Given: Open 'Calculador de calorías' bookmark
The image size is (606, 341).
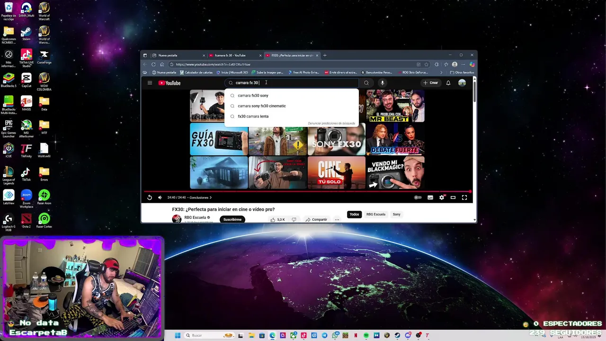Looking at the screenshot, I should 196,72.
